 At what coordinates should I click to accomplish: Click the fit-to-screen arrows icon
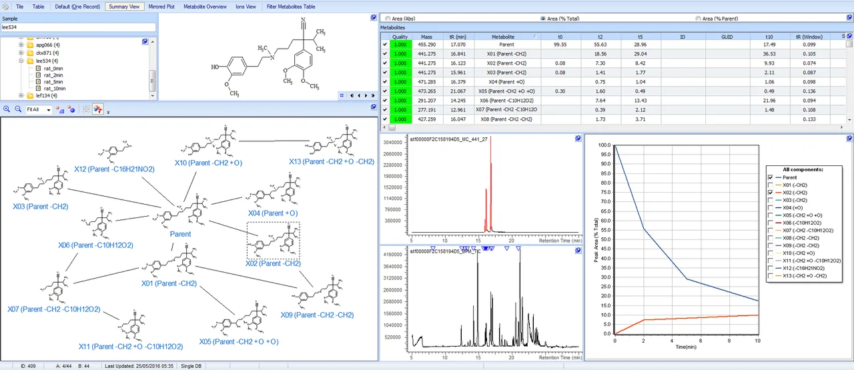click(87, 109)
